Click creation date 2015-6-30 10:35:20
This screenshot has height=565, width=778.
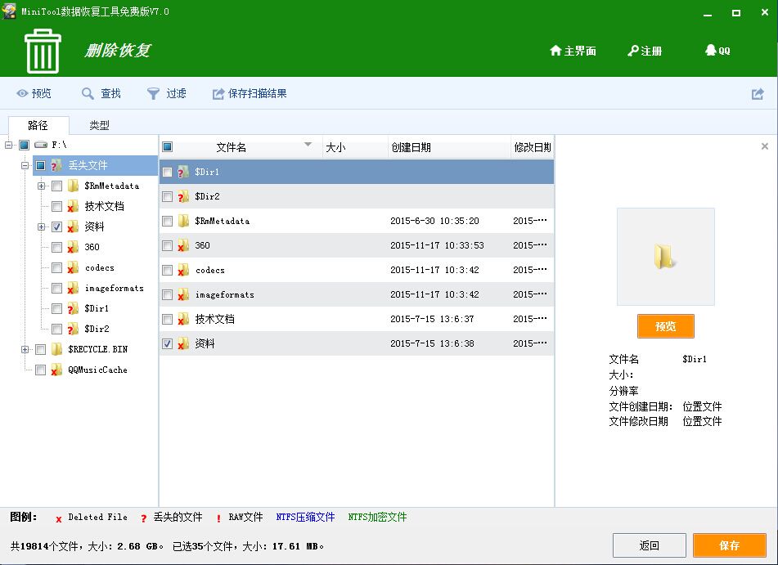434,221
